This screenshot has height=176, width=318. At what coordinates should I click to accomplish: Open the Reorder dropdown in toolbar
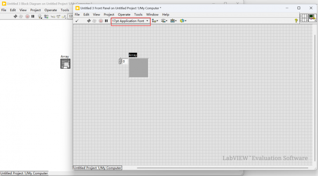pos(183,21)
